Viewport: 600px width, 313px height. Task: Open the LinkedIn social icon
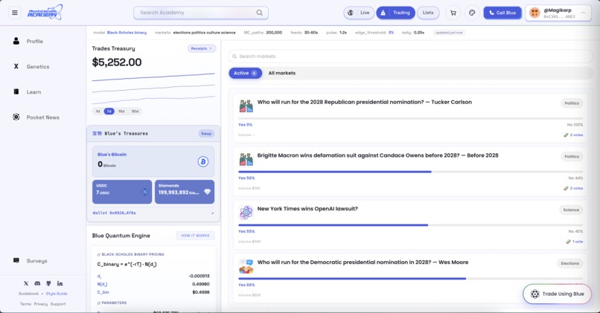click(60, 283)
